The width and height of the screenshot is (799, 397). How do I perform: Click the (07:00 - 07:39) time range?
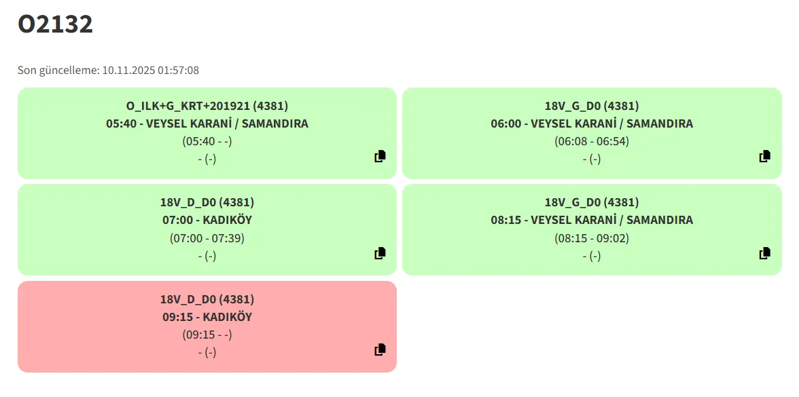pyautogui.click(x=207, y=238)
